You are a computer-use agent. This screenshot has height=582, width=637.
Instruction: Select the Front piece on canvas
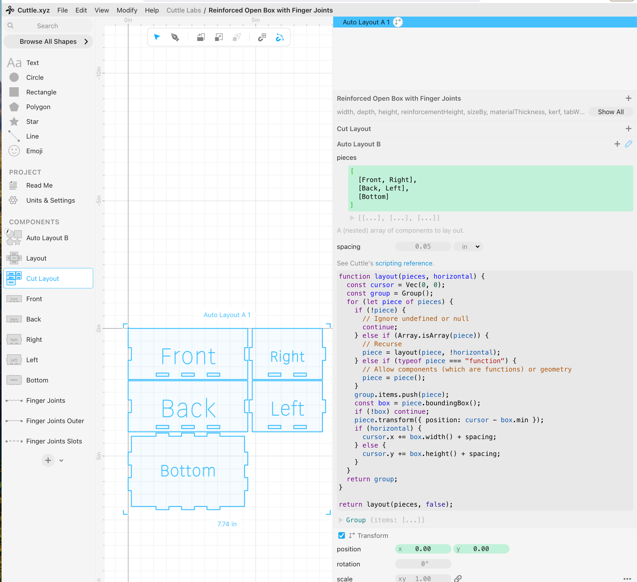pyautogui.click(x=188, y=354)
